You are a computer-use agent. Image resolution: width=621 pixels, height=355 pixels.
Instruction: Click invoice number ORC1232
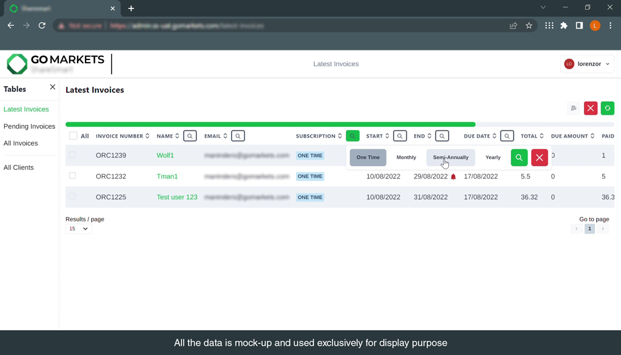pos(111,177)
